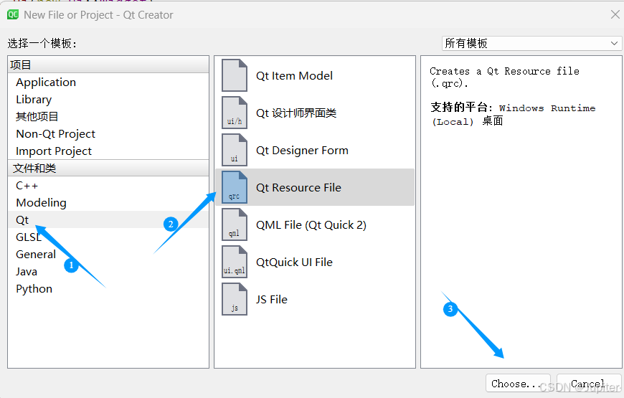Select Import Project category
Image resolution: width=624 pixels, height=398 pixels.
(x=108, y=151)
